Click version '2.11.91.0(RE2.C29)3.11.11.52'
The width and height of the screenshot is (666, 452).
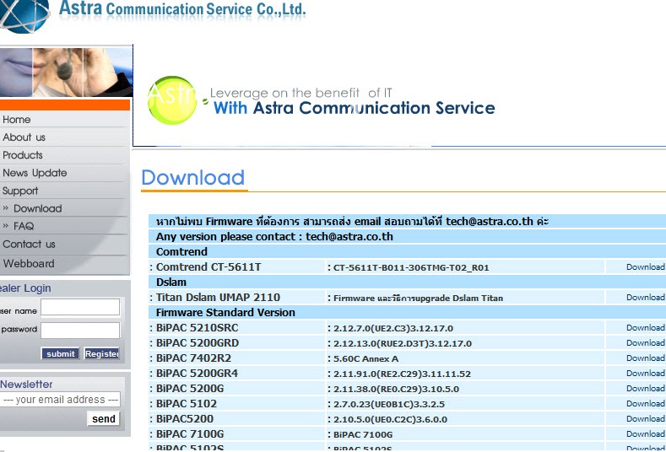tap(403, 374)
